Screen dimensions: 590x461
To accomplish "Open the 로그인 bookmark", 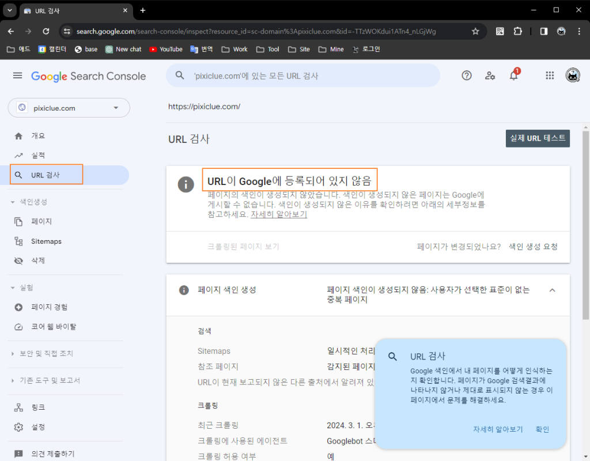I will click(x=366, y=50).
